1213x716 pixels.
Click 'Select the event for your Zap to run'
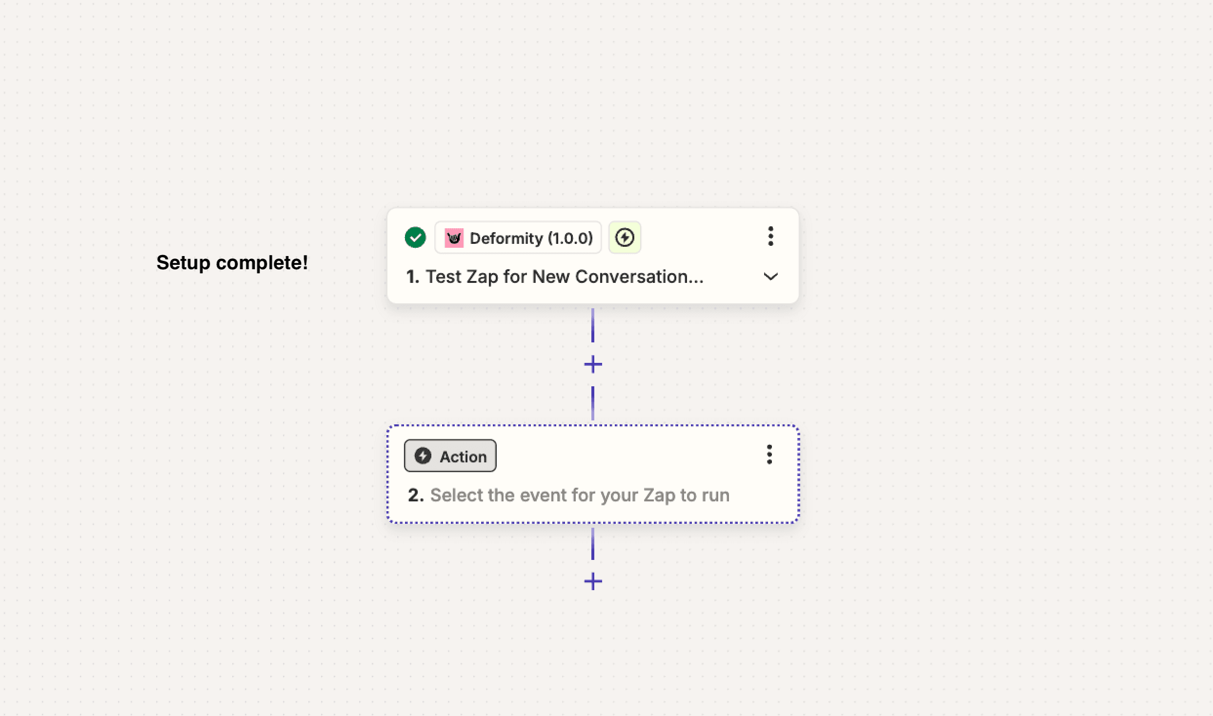pyautogui.click(x=580, y=495)
